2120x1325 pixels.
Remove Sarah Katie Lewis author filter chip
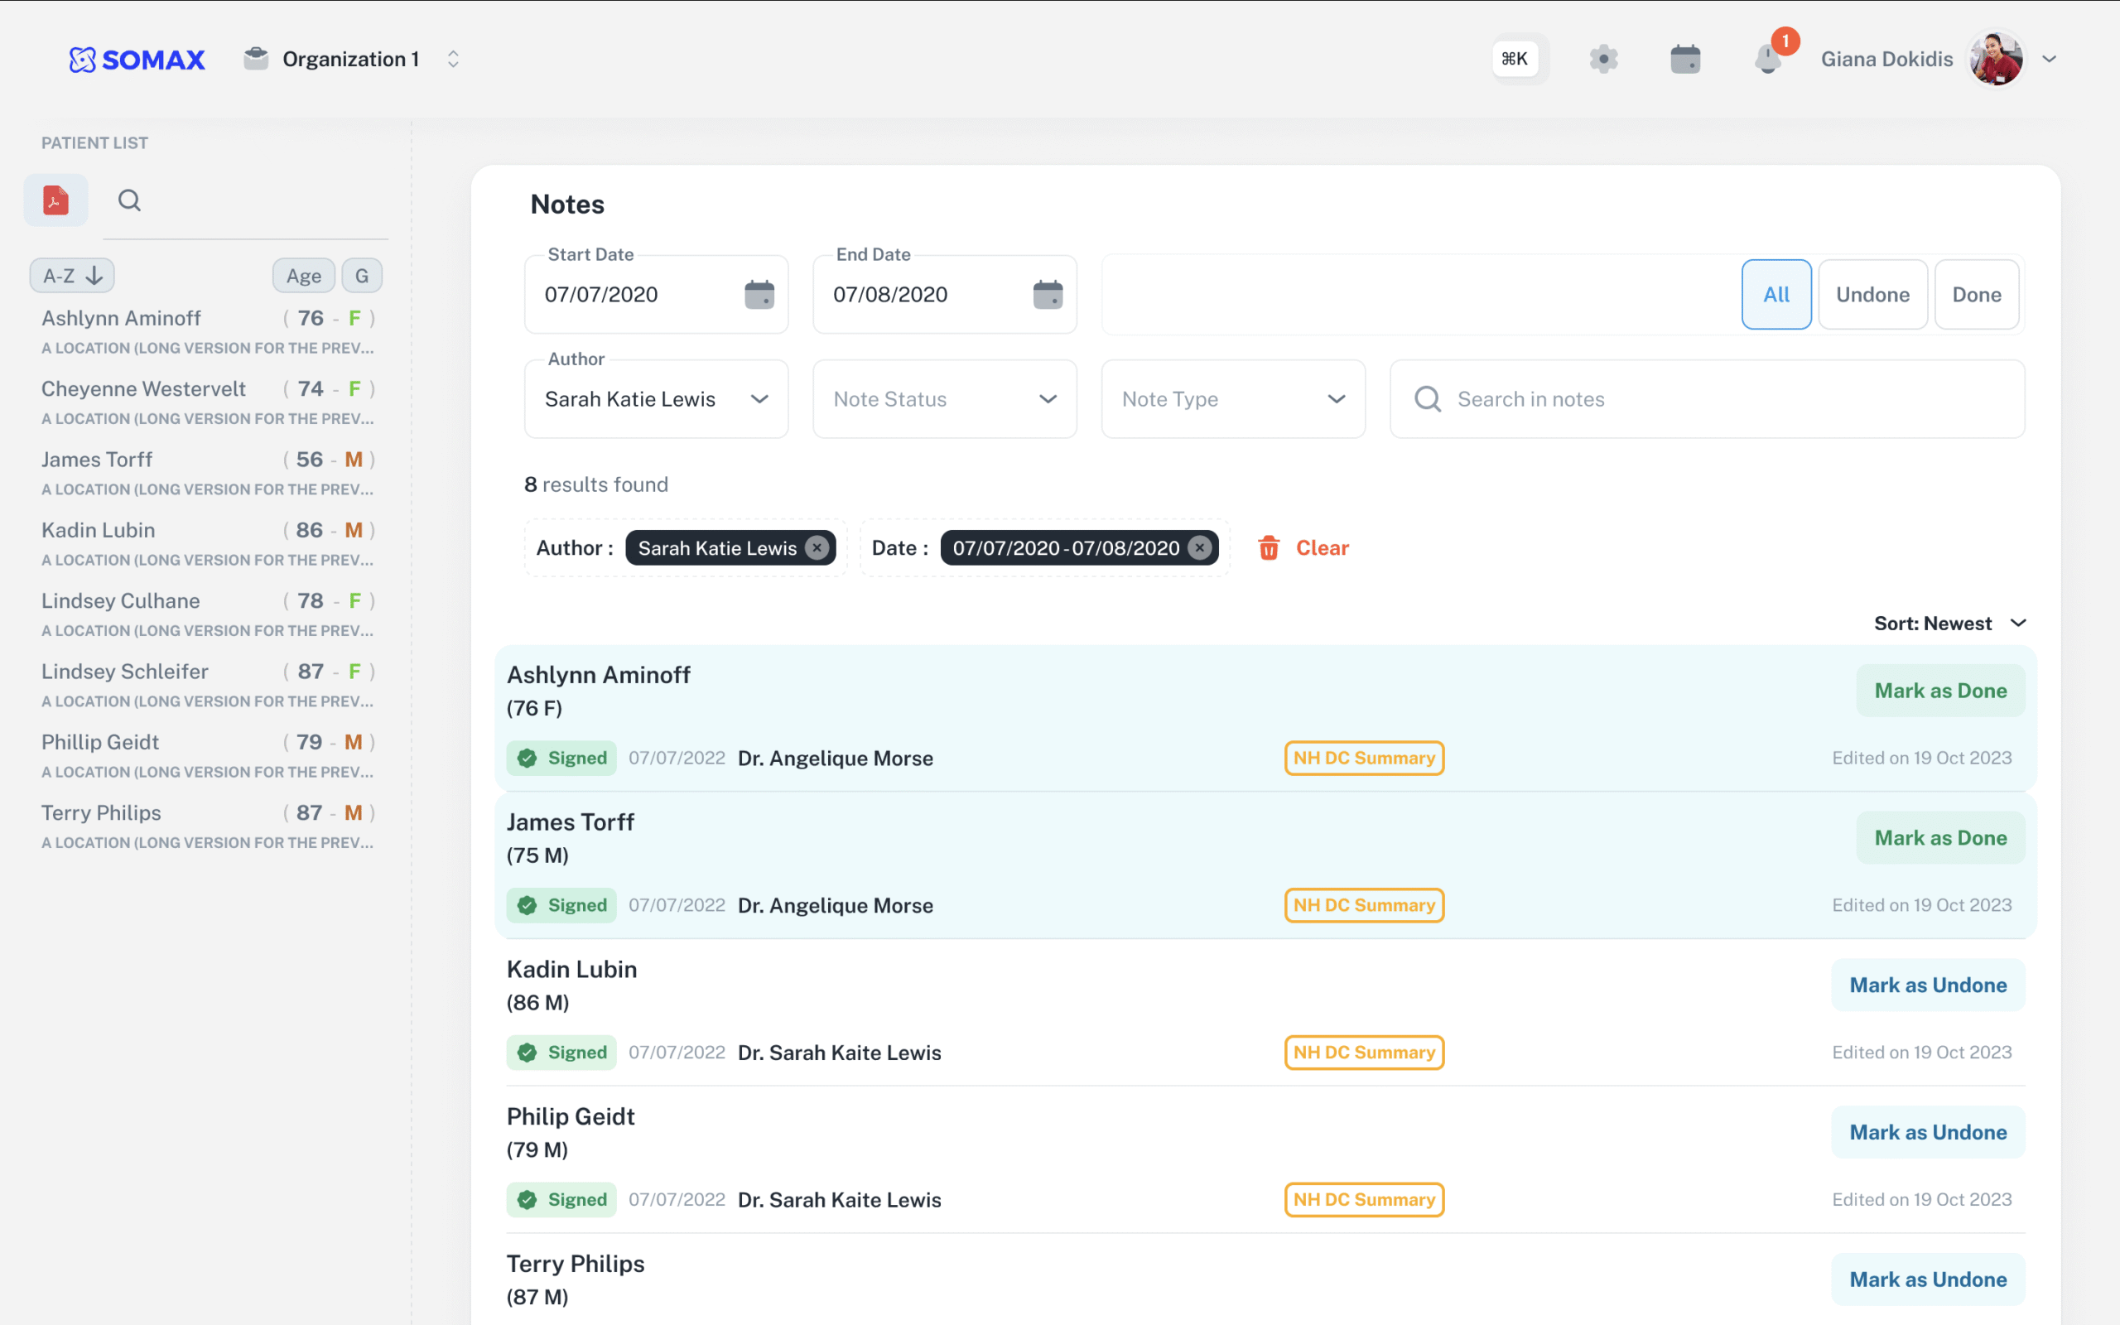tap(817, 547)
